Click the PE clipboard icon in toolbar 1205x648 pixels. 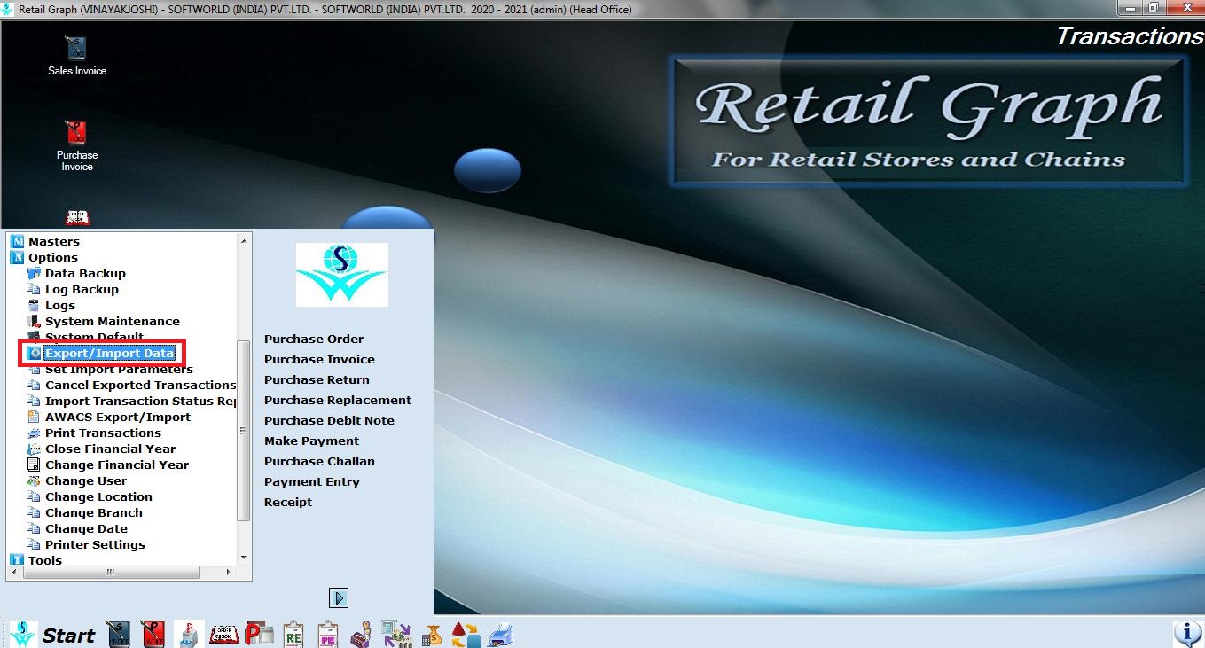(x=329, y=634)
